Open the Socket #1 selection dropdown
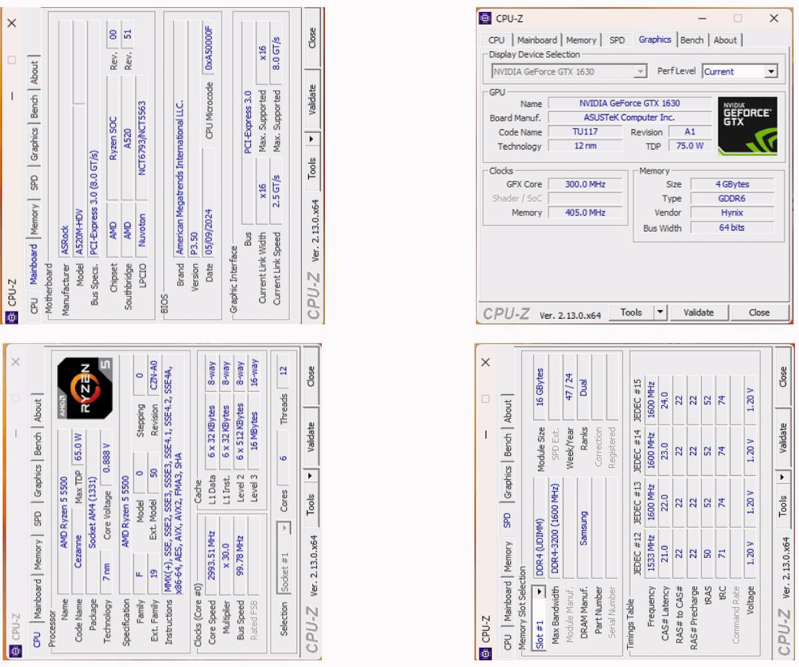 284,558
